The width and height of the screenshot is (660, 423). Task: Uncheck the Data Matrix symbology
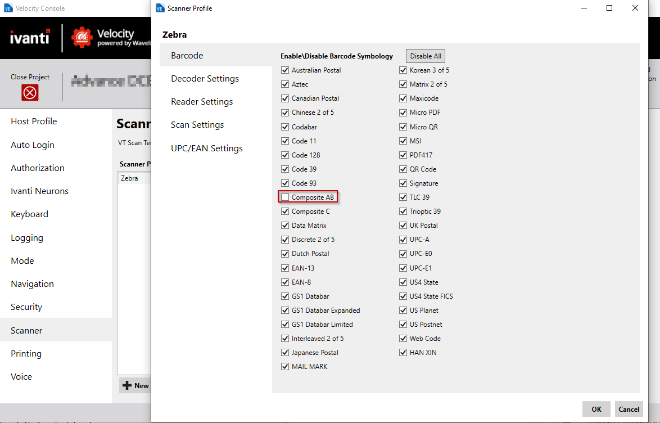pyautogui.click(x=285, y=225)
